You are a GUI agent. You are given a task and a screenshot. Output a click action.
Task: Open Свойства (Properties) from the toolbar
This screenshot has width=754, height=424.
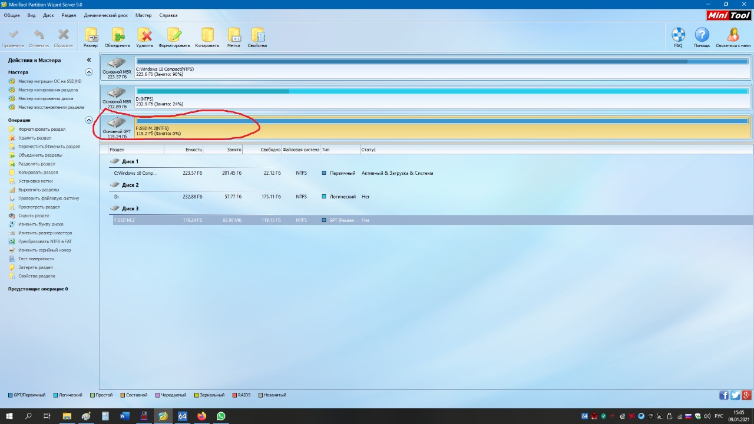click(257, 38)
